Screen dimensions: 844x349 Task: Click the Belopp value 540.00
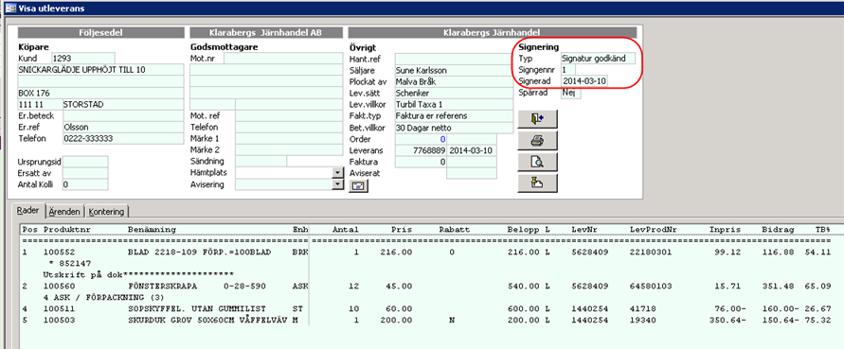click(x=525, y=286)
